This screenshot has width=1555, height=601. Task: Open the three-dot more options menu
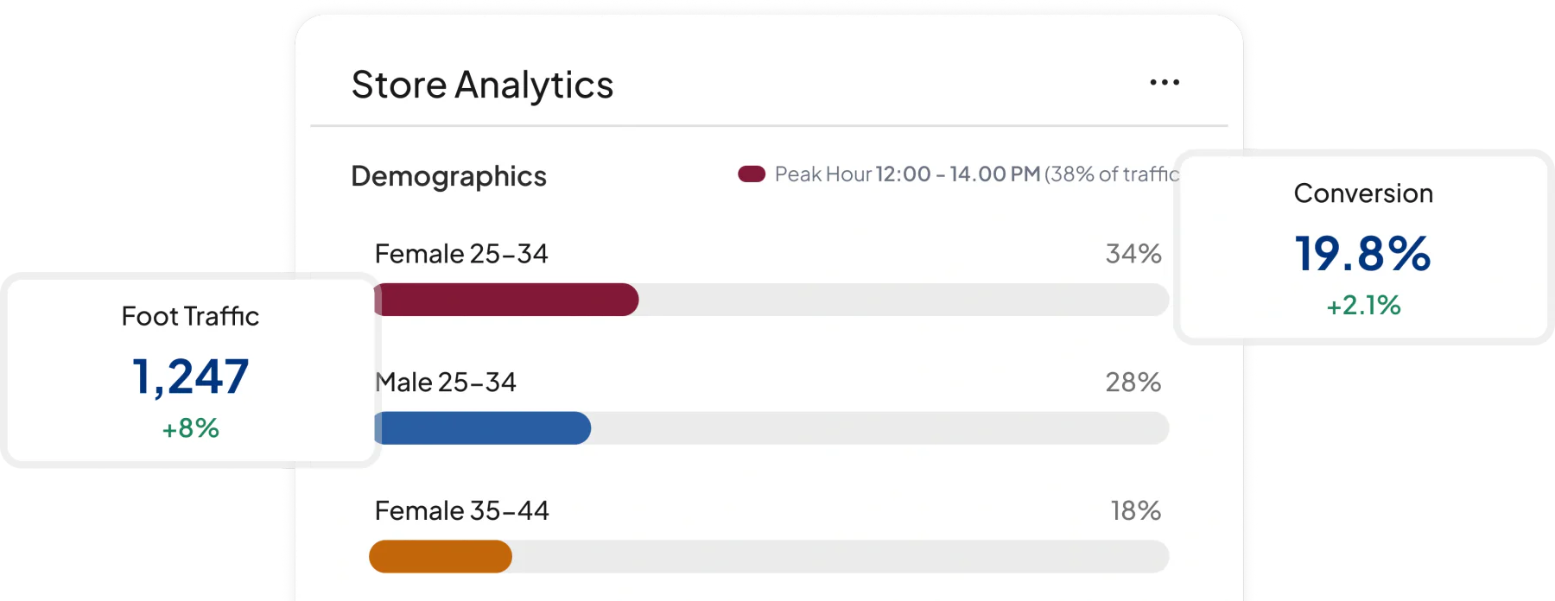pyautogui.click(x=1165, y=83)
